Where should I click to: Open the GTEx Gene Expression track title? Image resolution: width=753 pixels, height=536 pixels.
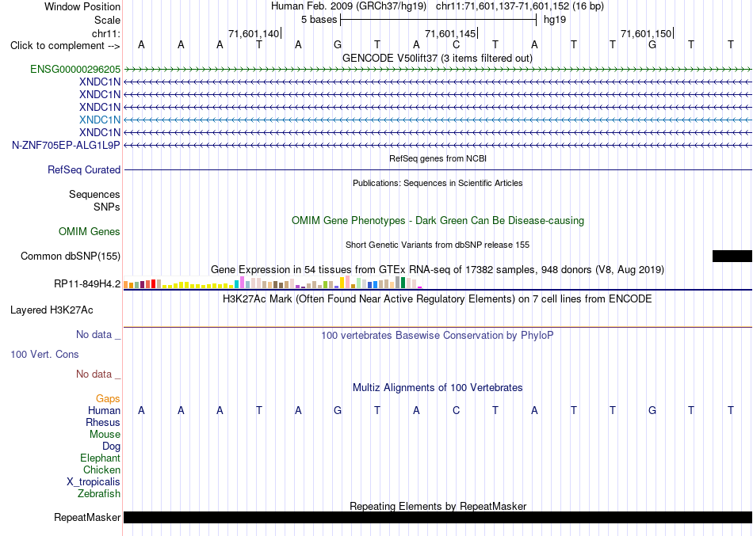tap(438, 270)
